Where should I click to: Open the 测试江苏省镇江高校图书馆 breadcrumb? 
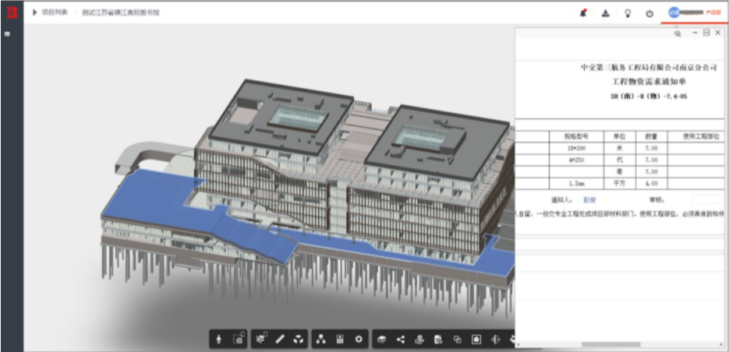pos(121,13)
